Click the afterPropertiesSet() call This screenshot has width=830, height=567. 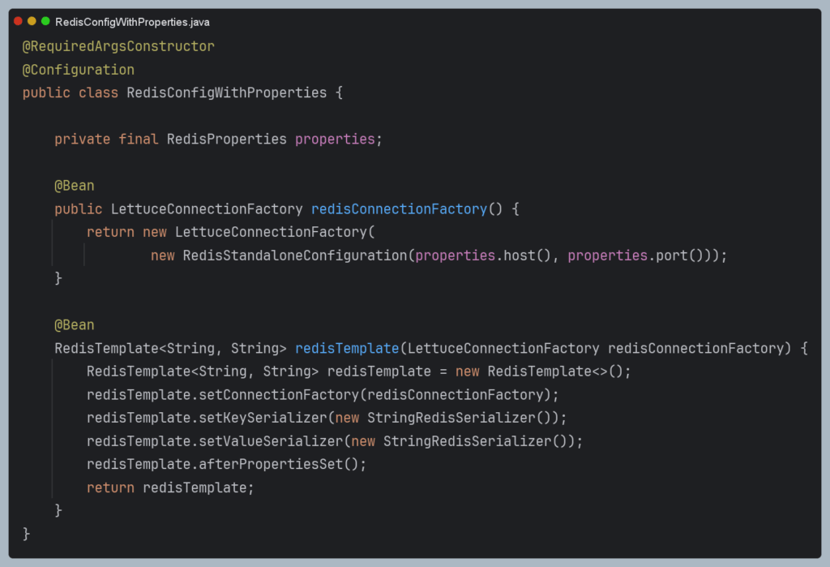[279, 465]
